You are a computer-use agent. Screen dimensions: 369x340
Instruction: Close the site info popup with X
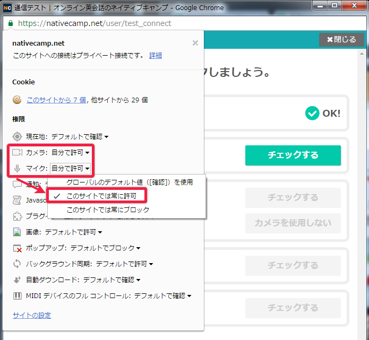[195, 43]
